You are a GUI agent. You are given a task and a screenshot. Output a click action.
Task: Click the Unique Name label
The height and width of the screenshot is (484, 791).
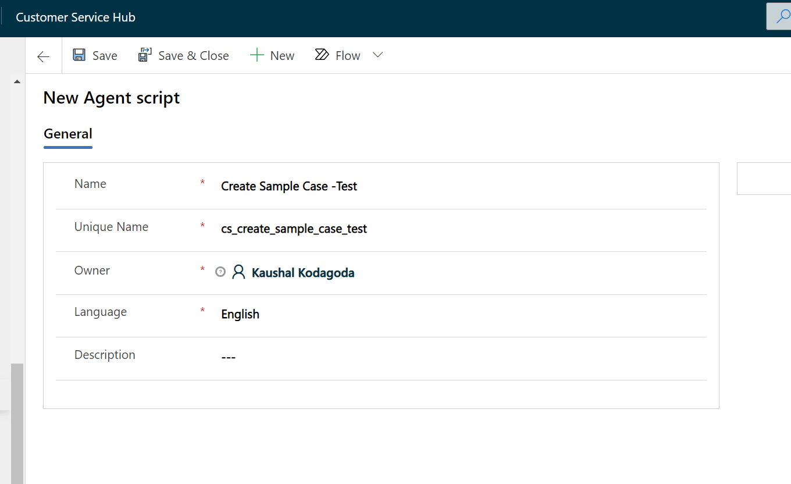pyautogui.click(x=111, y=227)
